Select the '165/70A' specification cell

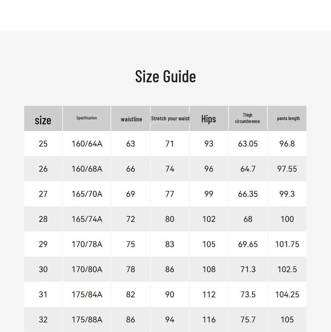[x=87, y=194]
